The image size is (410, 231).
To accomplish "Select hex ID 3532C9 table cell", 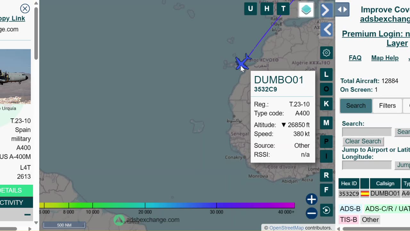I will click(349, 193).
